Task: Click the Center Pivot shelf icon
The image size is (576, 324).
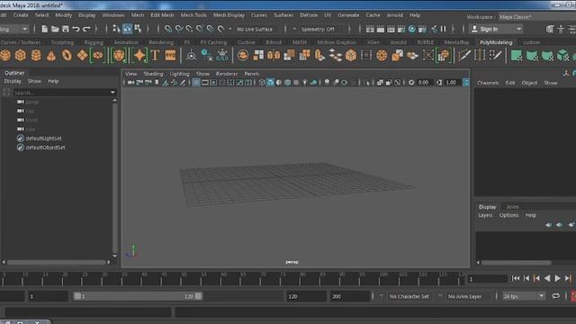Action: pos(191,56)
